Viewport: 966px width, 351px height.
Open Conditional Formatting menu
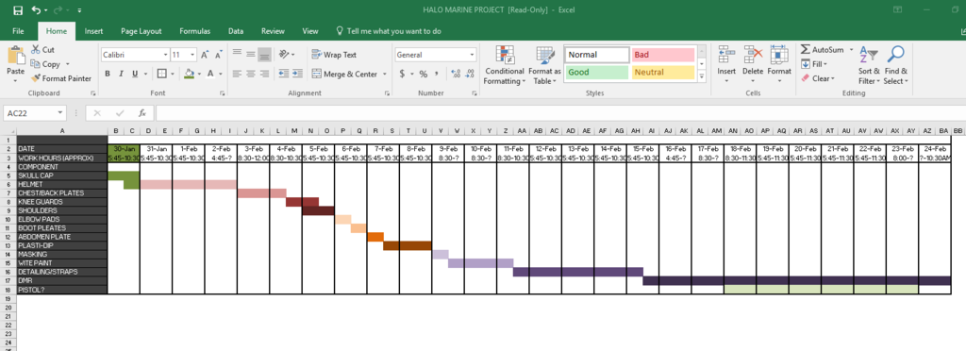coord(505,65)
